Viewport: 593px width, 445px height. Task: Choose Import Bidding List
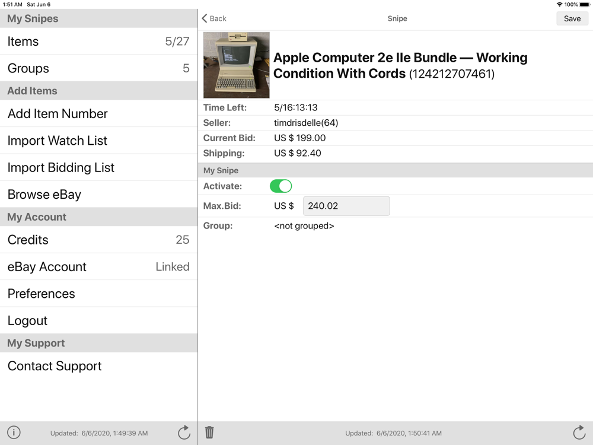pos(98,167)
